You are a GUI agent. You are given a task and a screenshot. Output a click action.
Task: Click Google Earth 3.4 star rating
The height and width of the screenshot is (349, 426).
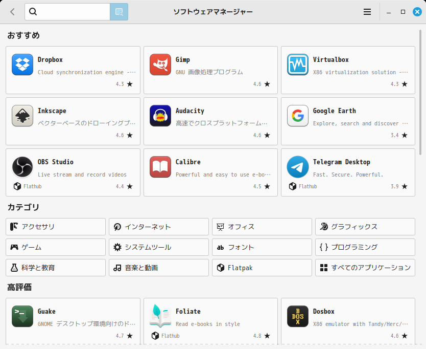[x=399, y=135]
